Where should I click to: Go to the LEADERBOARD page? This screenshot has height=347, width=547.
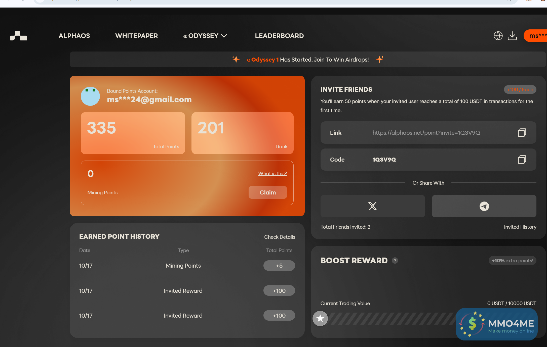click(279, 36)
